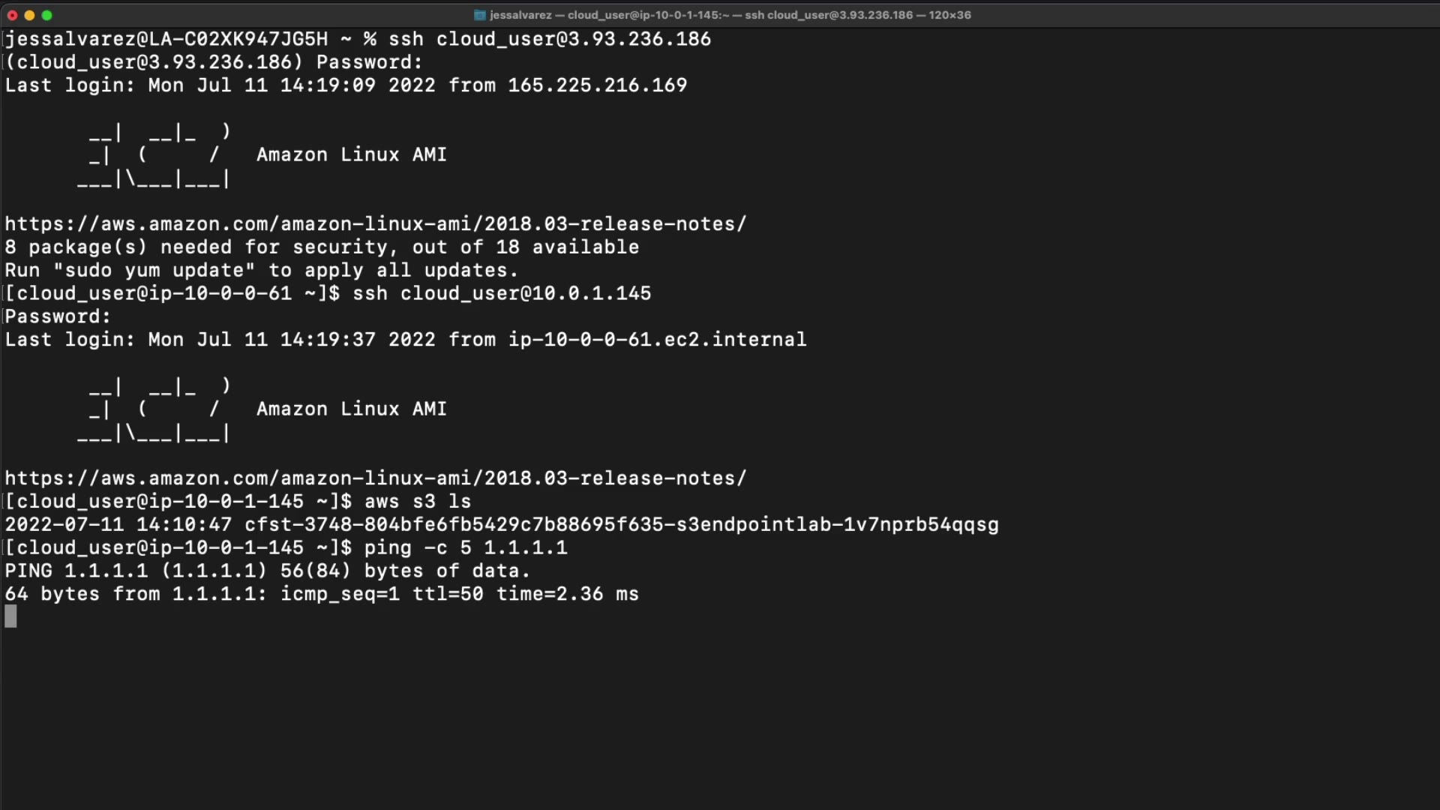Minimize the terminal with the yellow button
Screen dimensions: 1440x810
click(x=29, y=15)
